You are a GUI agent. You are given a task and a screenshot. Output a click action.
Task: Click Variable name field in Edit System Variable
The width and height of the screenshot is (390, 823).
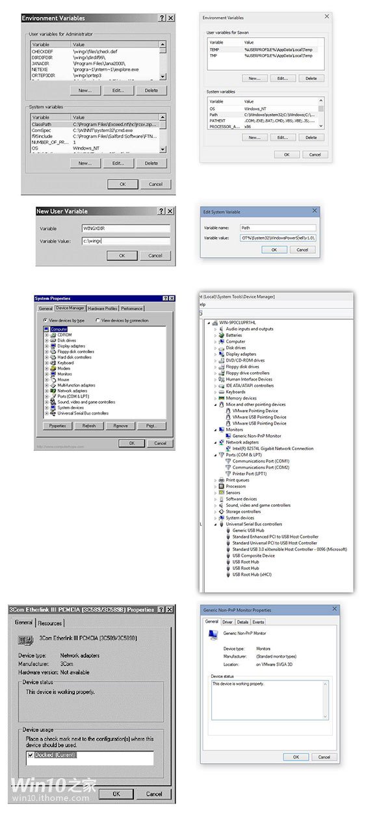(x=277, y=228)
